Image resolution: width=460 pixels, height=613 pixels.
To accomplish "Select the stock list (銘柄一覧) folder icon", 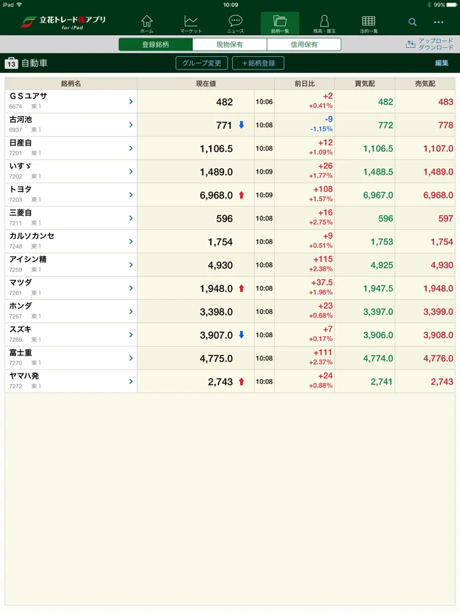I will [x=280, y=24].
